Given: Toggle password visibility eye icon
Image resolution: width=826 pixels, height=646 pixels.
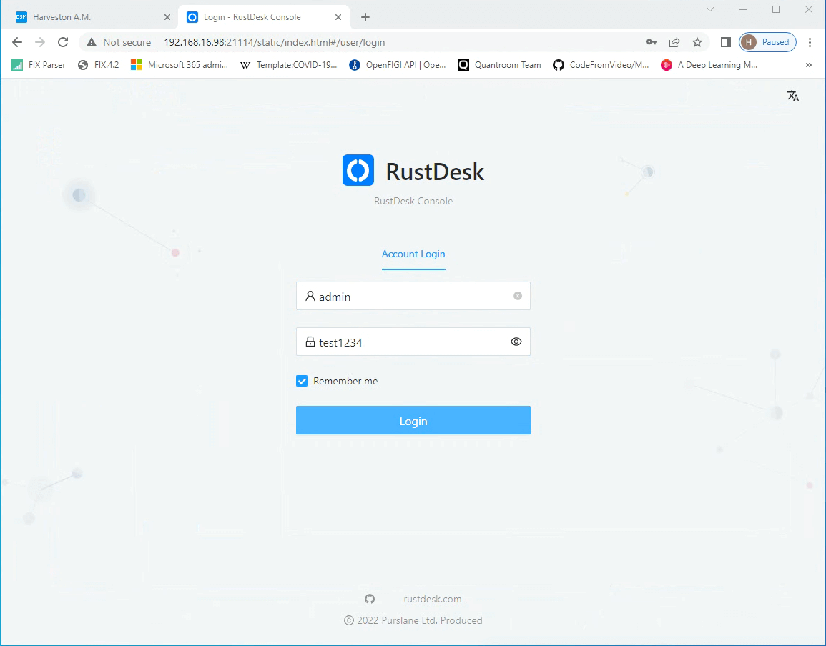Looking at the screenshot, I should coord(516,342).
